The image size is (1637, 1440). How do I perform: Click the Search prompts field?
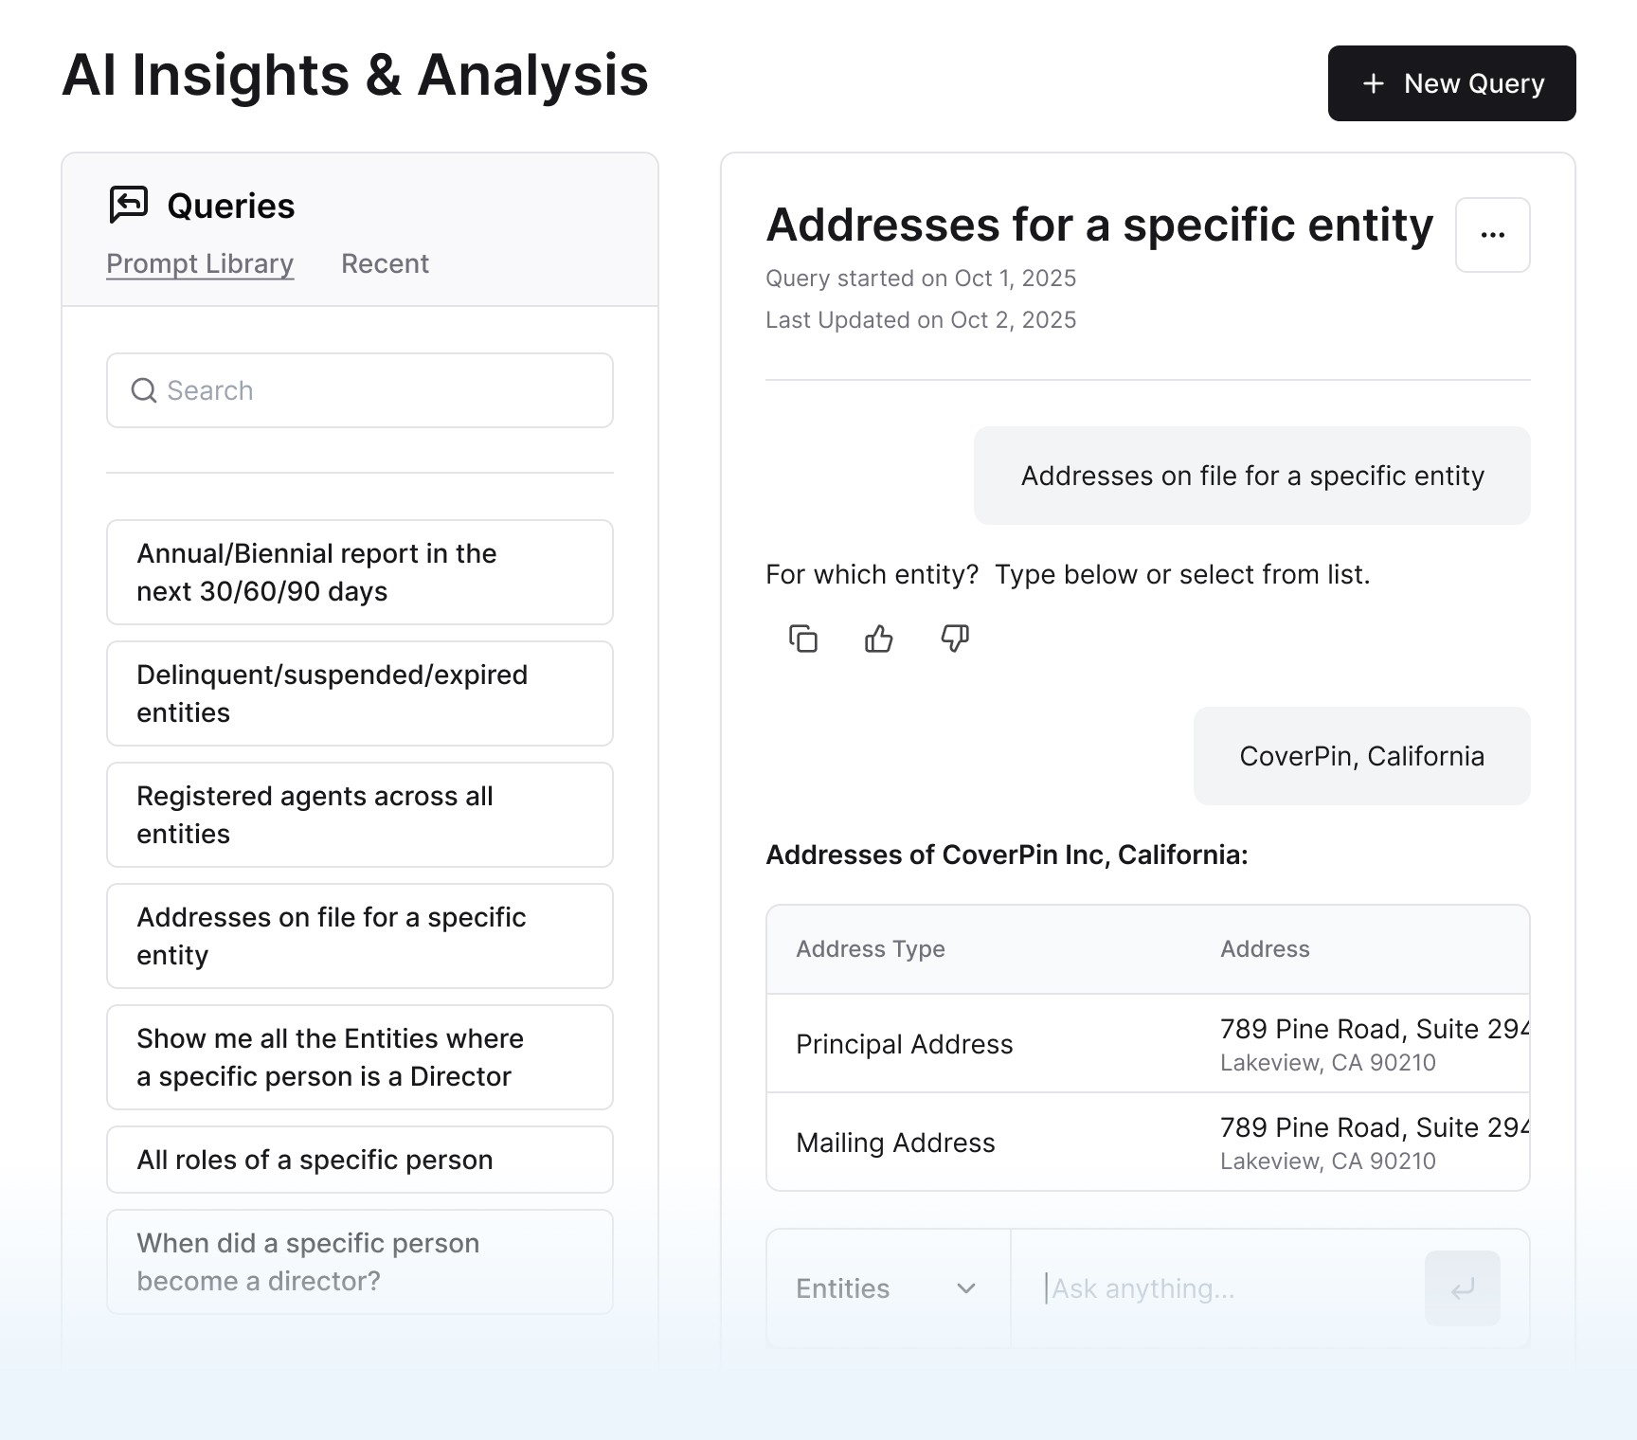click(x=360, y=390)
